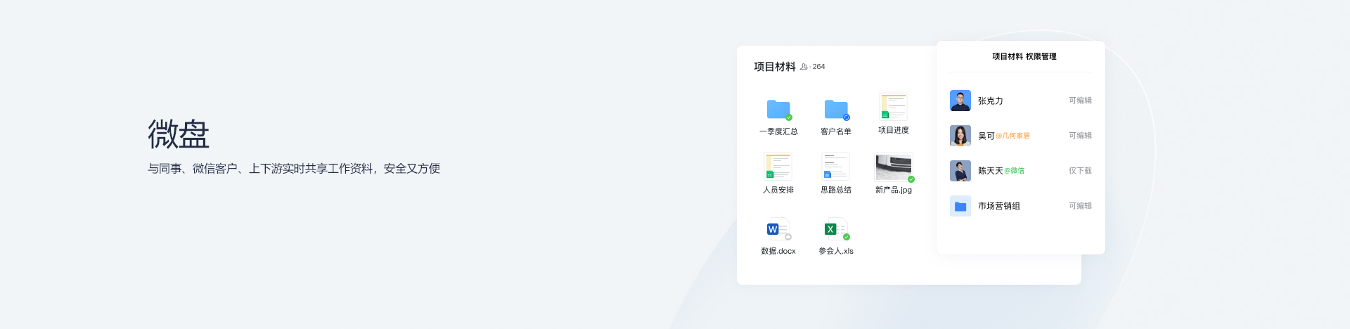This screenshot has height=329, width=1350.
Task: Click the 市场营销组 group name
Action: (x=999, y=206)
